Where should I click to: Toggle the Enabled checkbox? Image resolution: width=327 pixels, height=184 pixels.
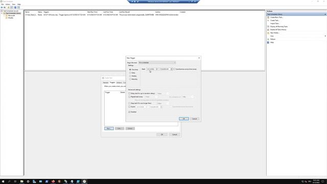[x=129, y=112]
